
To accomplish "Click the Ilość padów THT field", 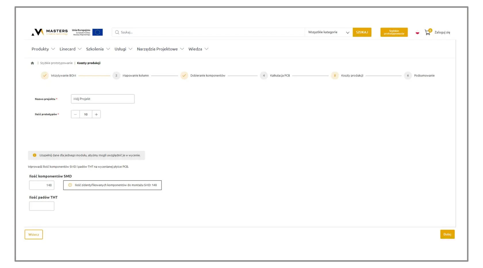I will click(x=42, y=206).
